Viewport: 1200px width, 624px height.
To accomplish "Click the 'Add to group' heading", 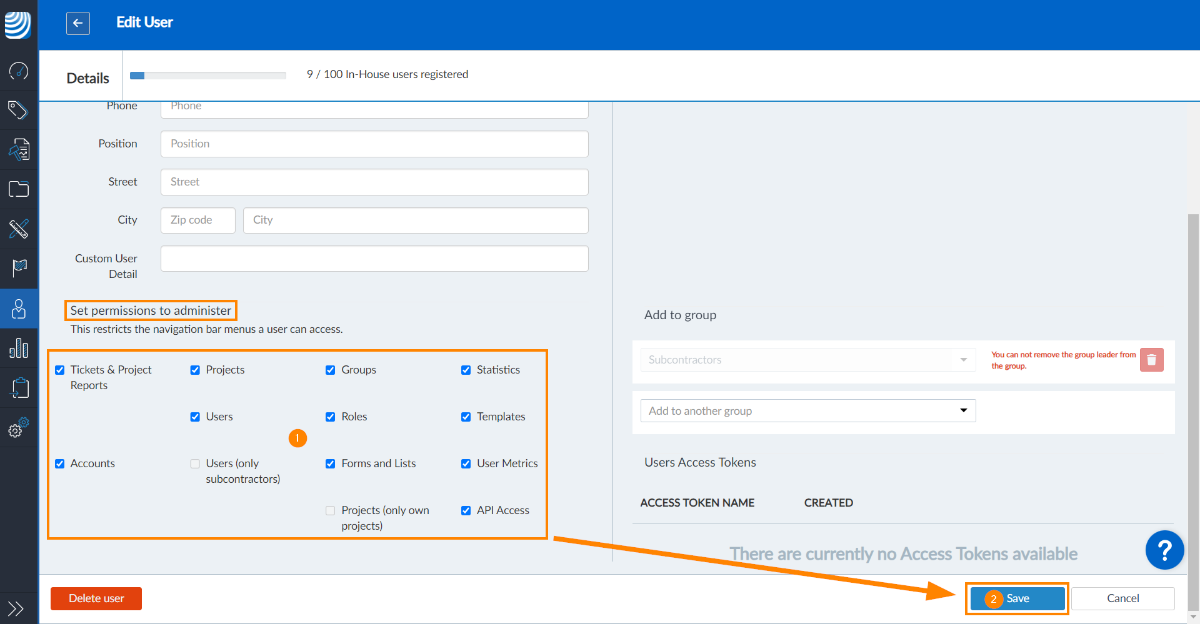I will 680,315.
